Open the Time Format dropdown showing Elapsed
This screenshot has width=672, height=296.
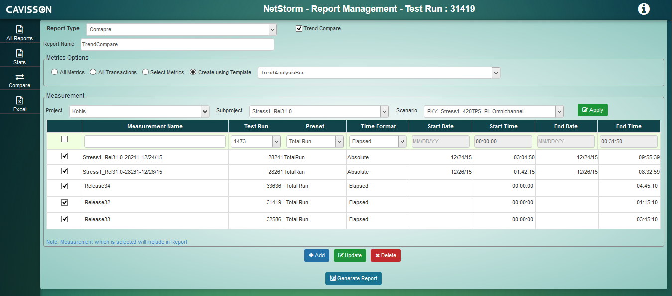(378, 141)
